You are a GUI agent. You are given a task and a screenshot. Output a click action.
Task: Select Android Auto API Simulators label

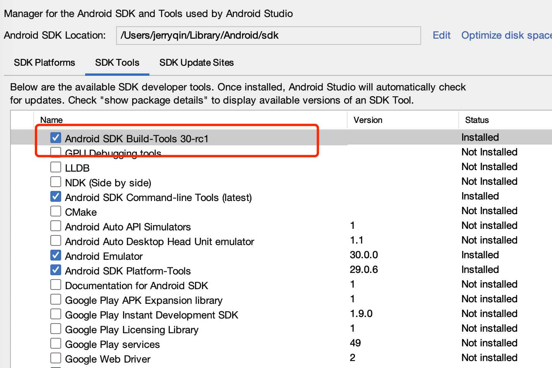pos(128,227)
